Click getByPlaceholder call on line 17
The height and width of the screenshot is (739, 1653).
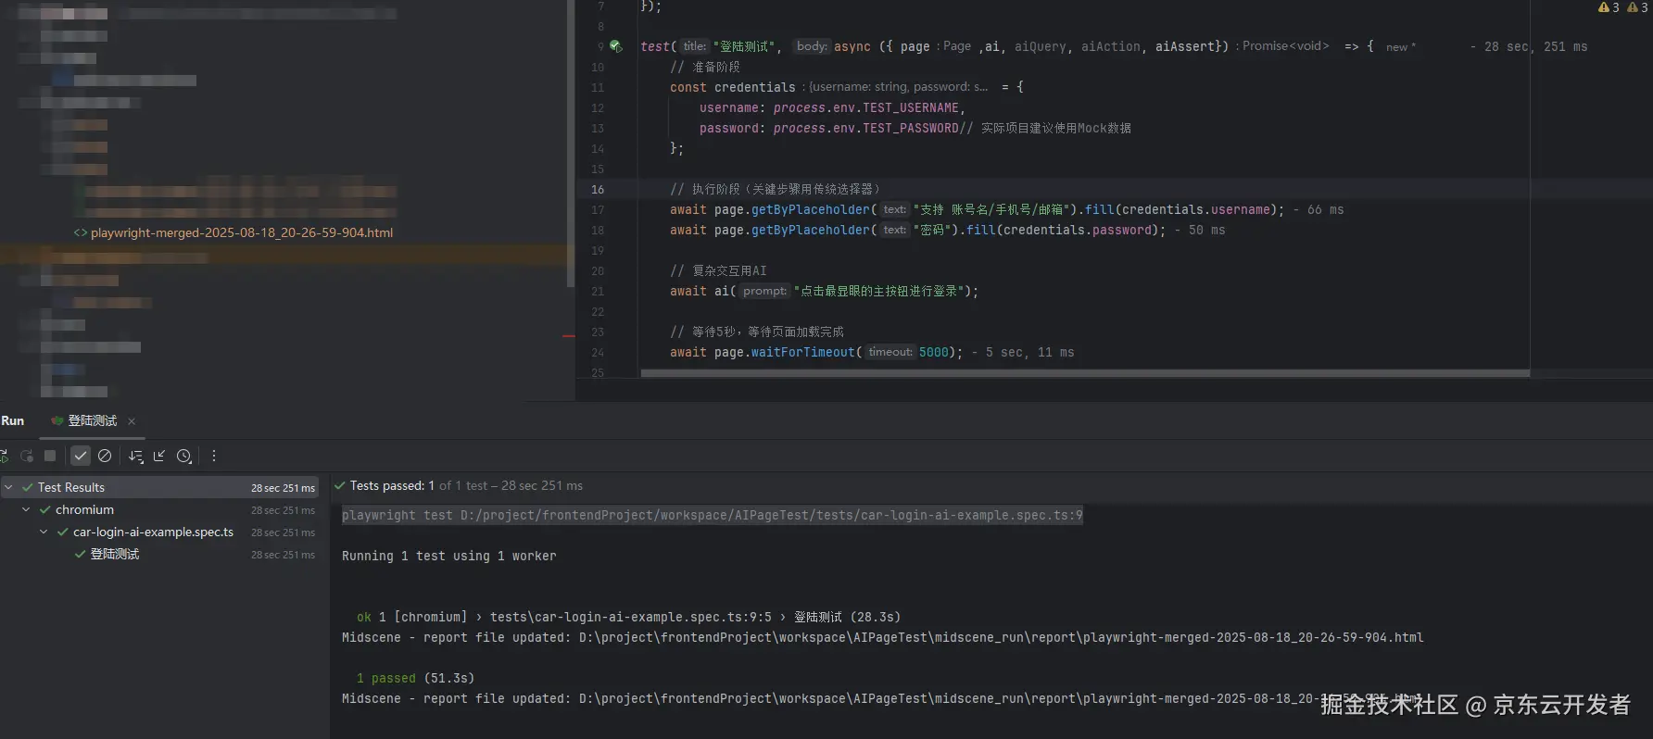point(811,209)
